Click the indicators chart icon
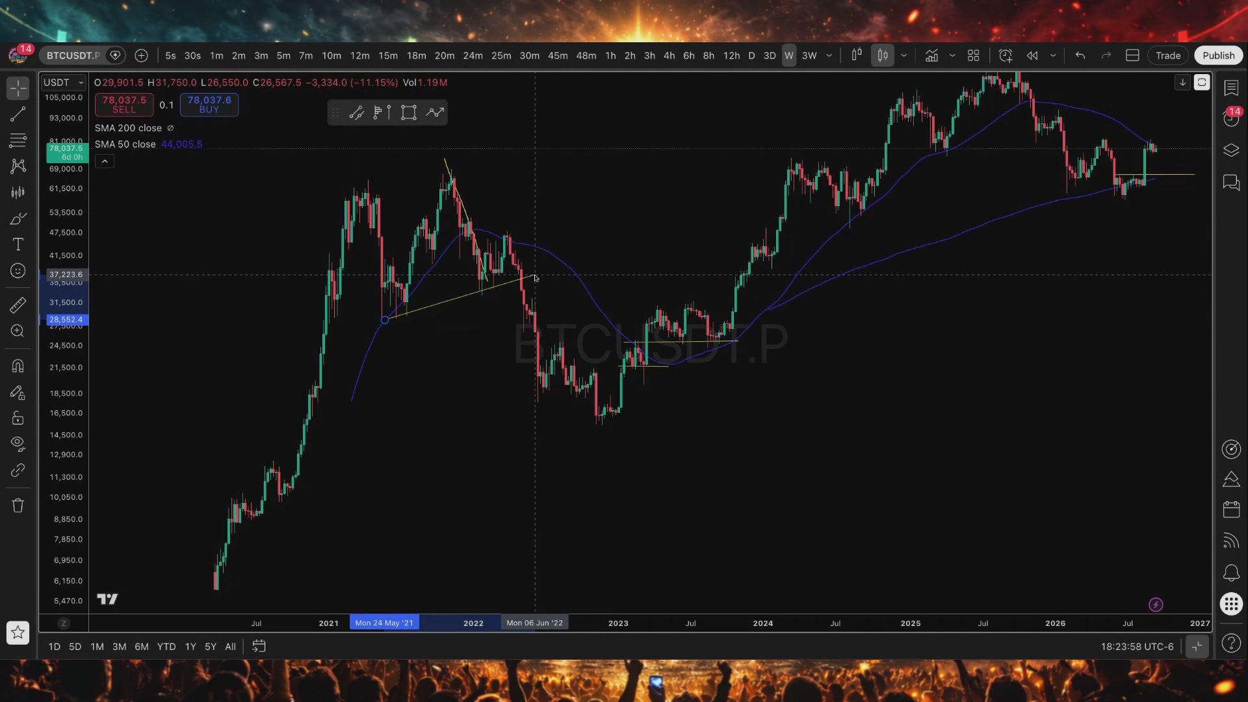Image resolution: width=1248 pixels, height=702 pixels. point(931,55)
